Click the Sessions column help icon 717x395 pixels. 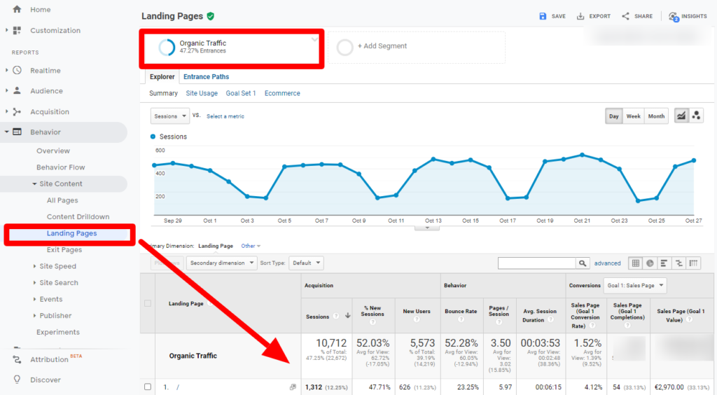point(336,316)
